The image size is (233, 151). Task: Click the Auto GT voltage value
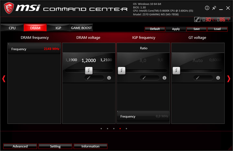click(198, 60)
